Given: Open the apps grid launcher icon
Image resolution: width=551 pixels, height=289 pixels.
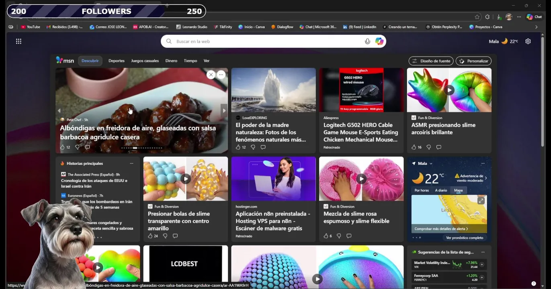Looking at the screenshot, I should [x=18, y=41].
